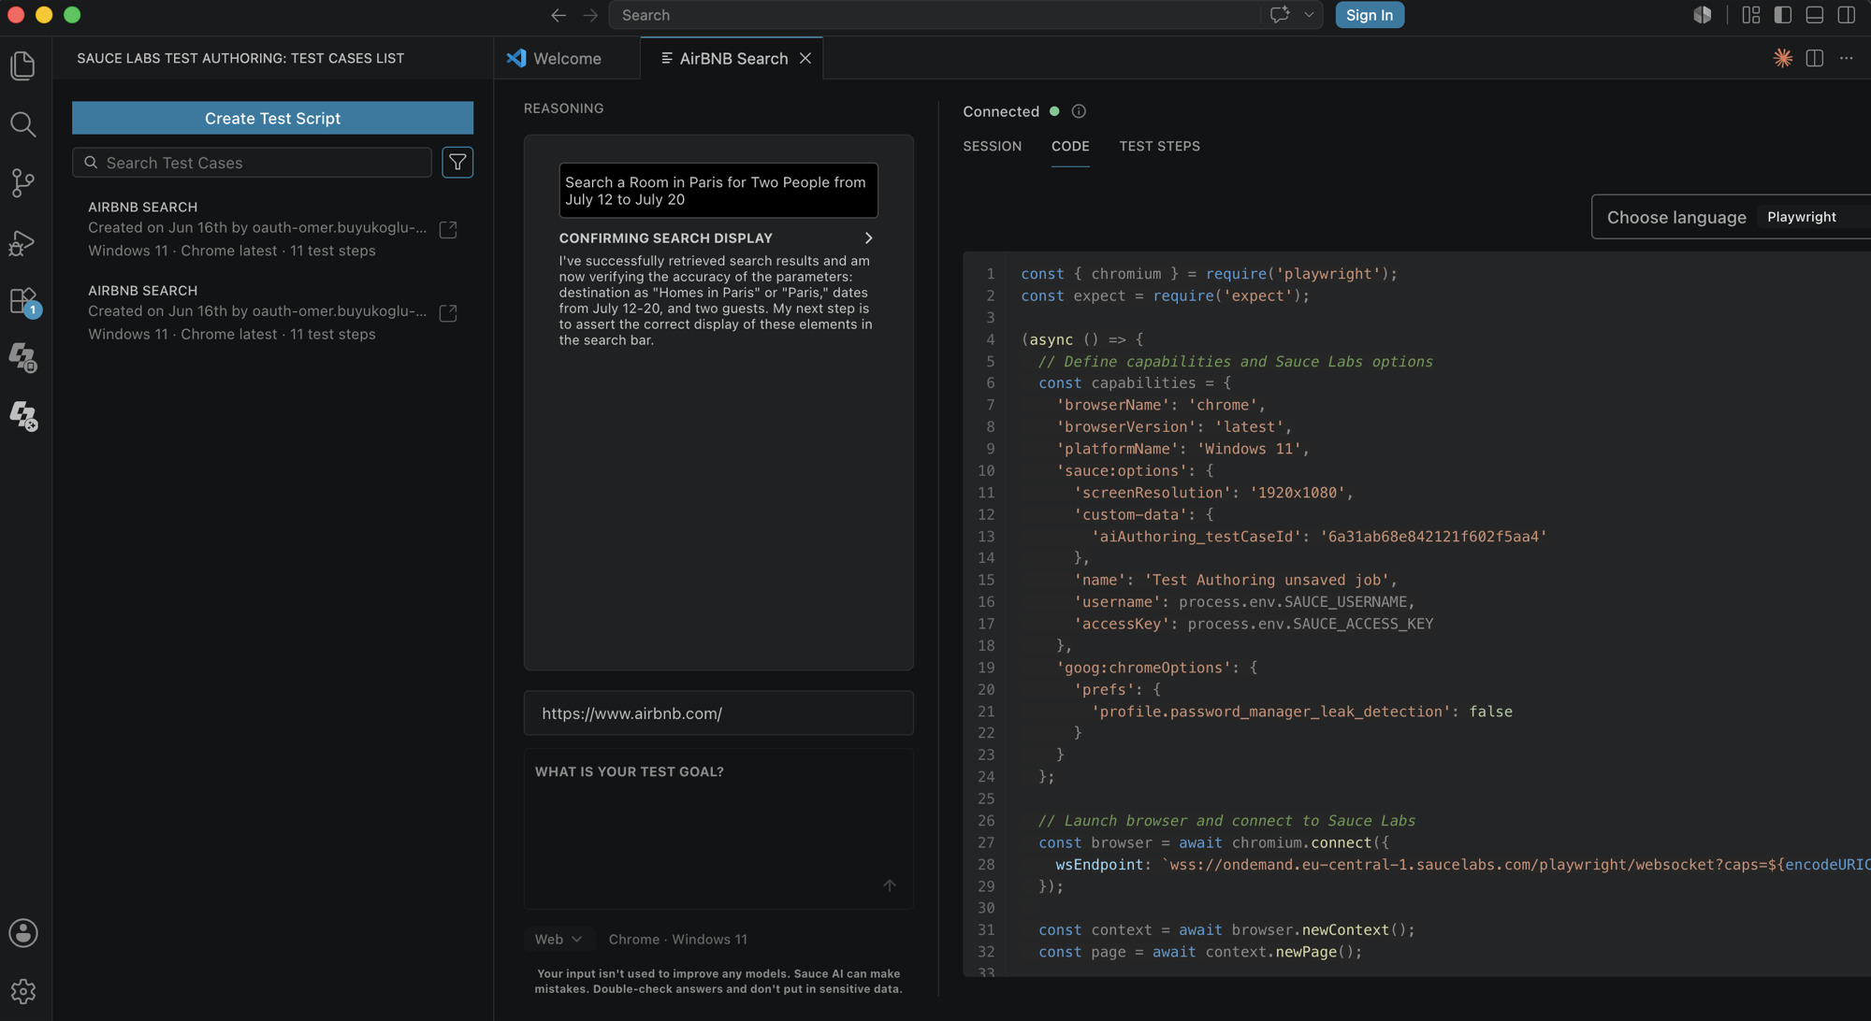Customize layout icon in title bar

tap(1751, 15)
